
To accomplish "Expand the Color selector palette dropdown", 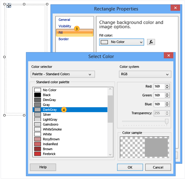I will [x=63, y=74].
